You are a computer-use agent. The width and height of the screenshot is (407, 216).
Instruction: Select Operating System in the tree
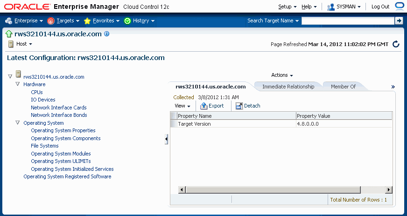[x=43, y=123]
